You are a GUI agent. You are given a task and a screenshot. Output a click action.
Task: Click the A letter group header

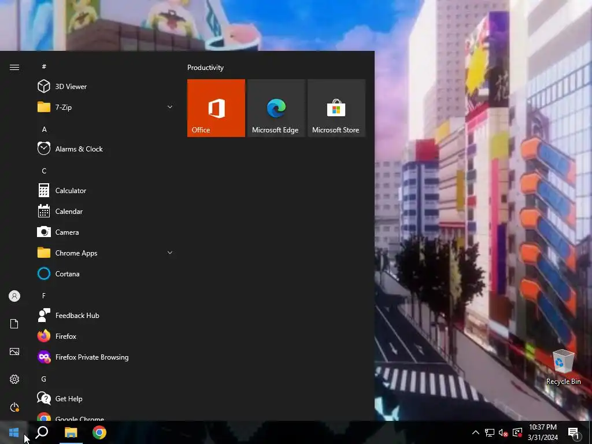pyautogui.click(x=44, y=129)
